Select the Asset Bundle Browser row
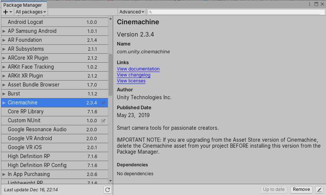Viewport: 326px width, 195px height. [54, 85]
